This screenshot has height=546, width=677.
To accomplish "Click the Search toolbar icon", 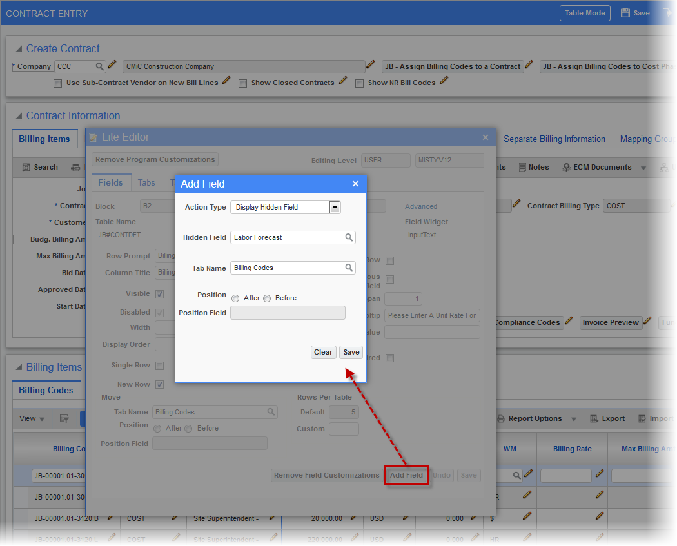I will coord(26,168).
